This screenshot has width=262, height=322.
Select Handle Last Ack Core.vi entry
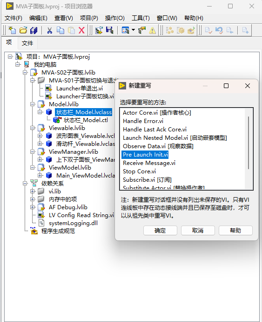(x=155, y=130)
